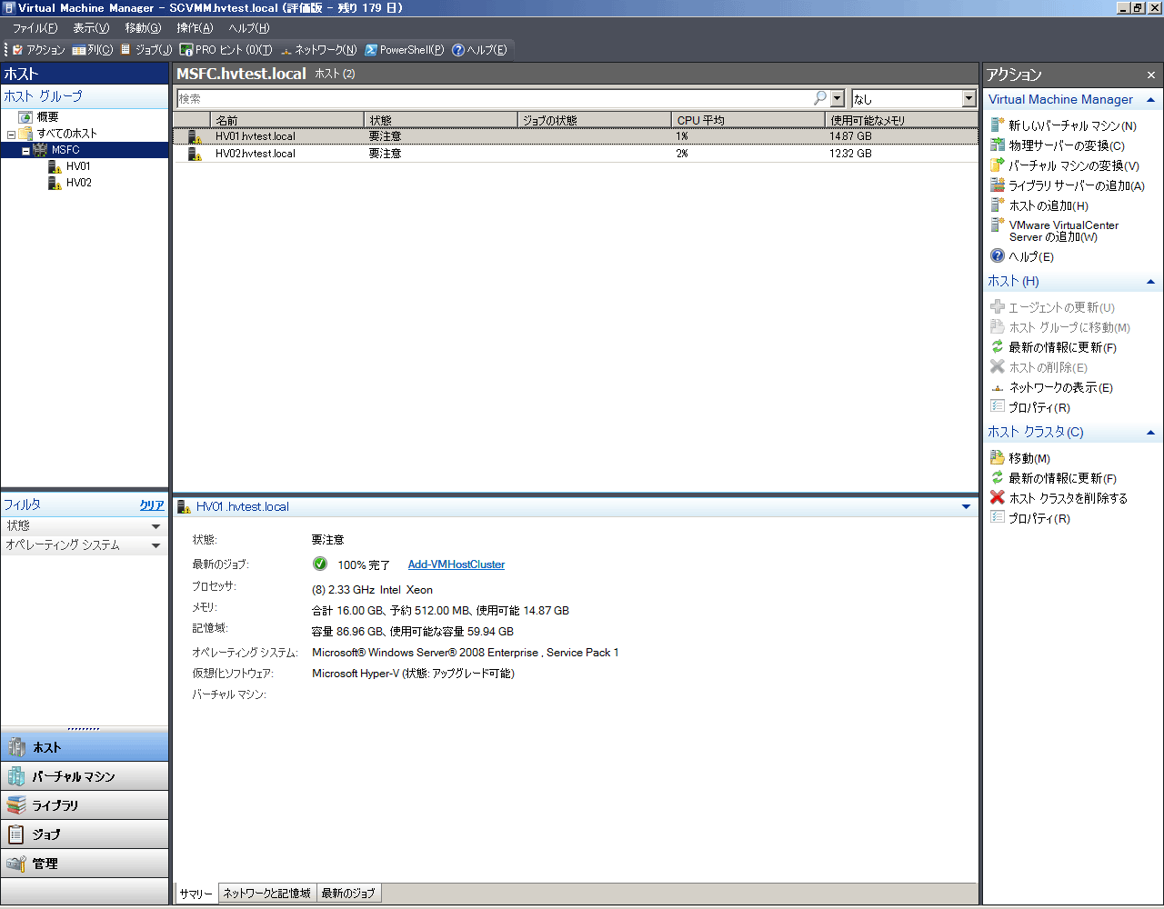Sort by the 名前 column header
Viewport: 1164px width, 909px height.
click(x=287, y=120)
